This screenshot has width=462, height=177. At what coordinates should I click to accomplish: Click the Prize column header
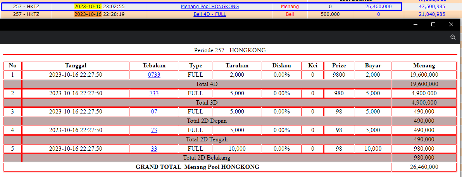click(x=339, y=66)
